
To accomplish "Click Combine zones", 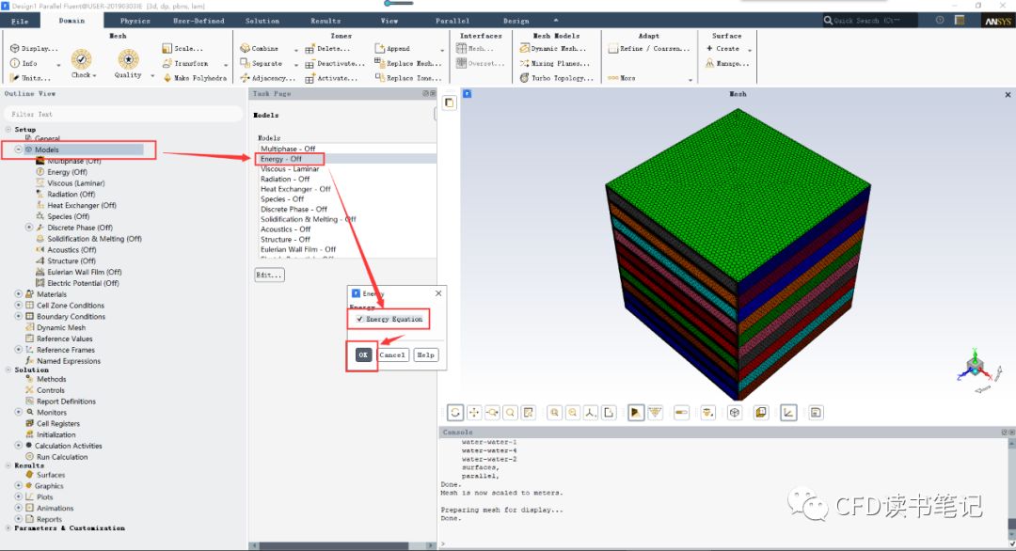I will [260, 49].
